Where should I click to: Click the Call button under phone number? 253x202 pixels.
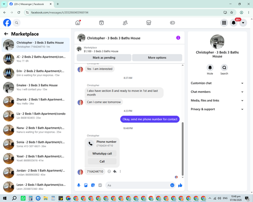[x=102, y=162]
